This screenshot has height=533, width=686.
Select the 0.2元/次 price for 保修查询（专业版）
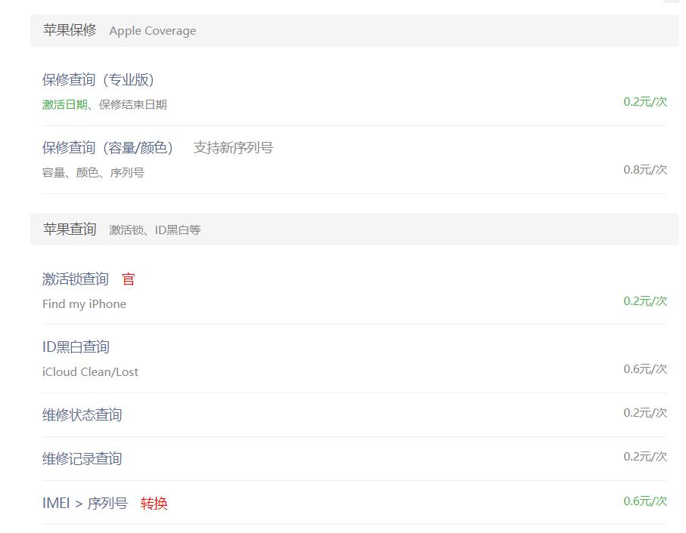tap(645, 102)
